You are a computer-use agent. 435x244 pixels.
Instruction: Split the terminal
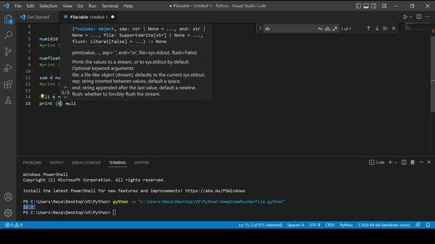pyautogui.click(x=404, y=163)
